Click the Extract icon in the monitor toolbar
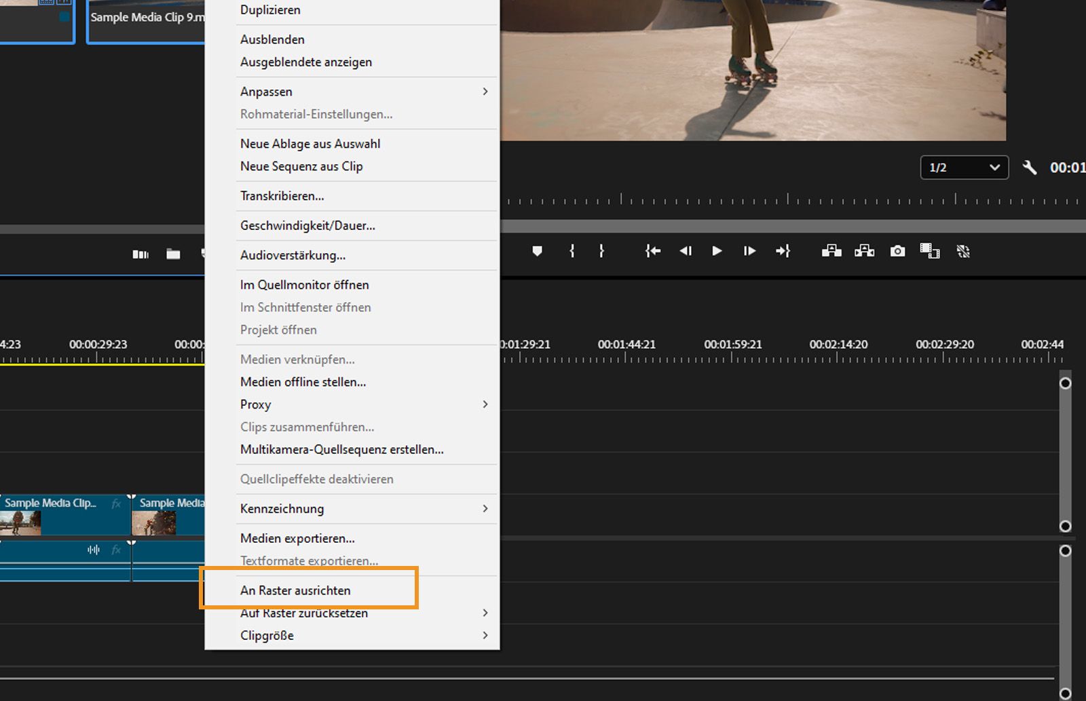Screen dimensions: 1086x701 click(863, 251)
